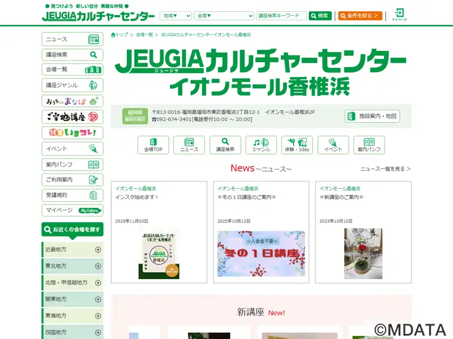Click the ニュース一覧を見る link
The width and height of the screenshot is (453, 339).
[x=386, y=169]
